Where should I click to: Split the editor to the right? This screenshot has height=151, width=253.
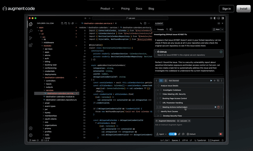point(145,23)
